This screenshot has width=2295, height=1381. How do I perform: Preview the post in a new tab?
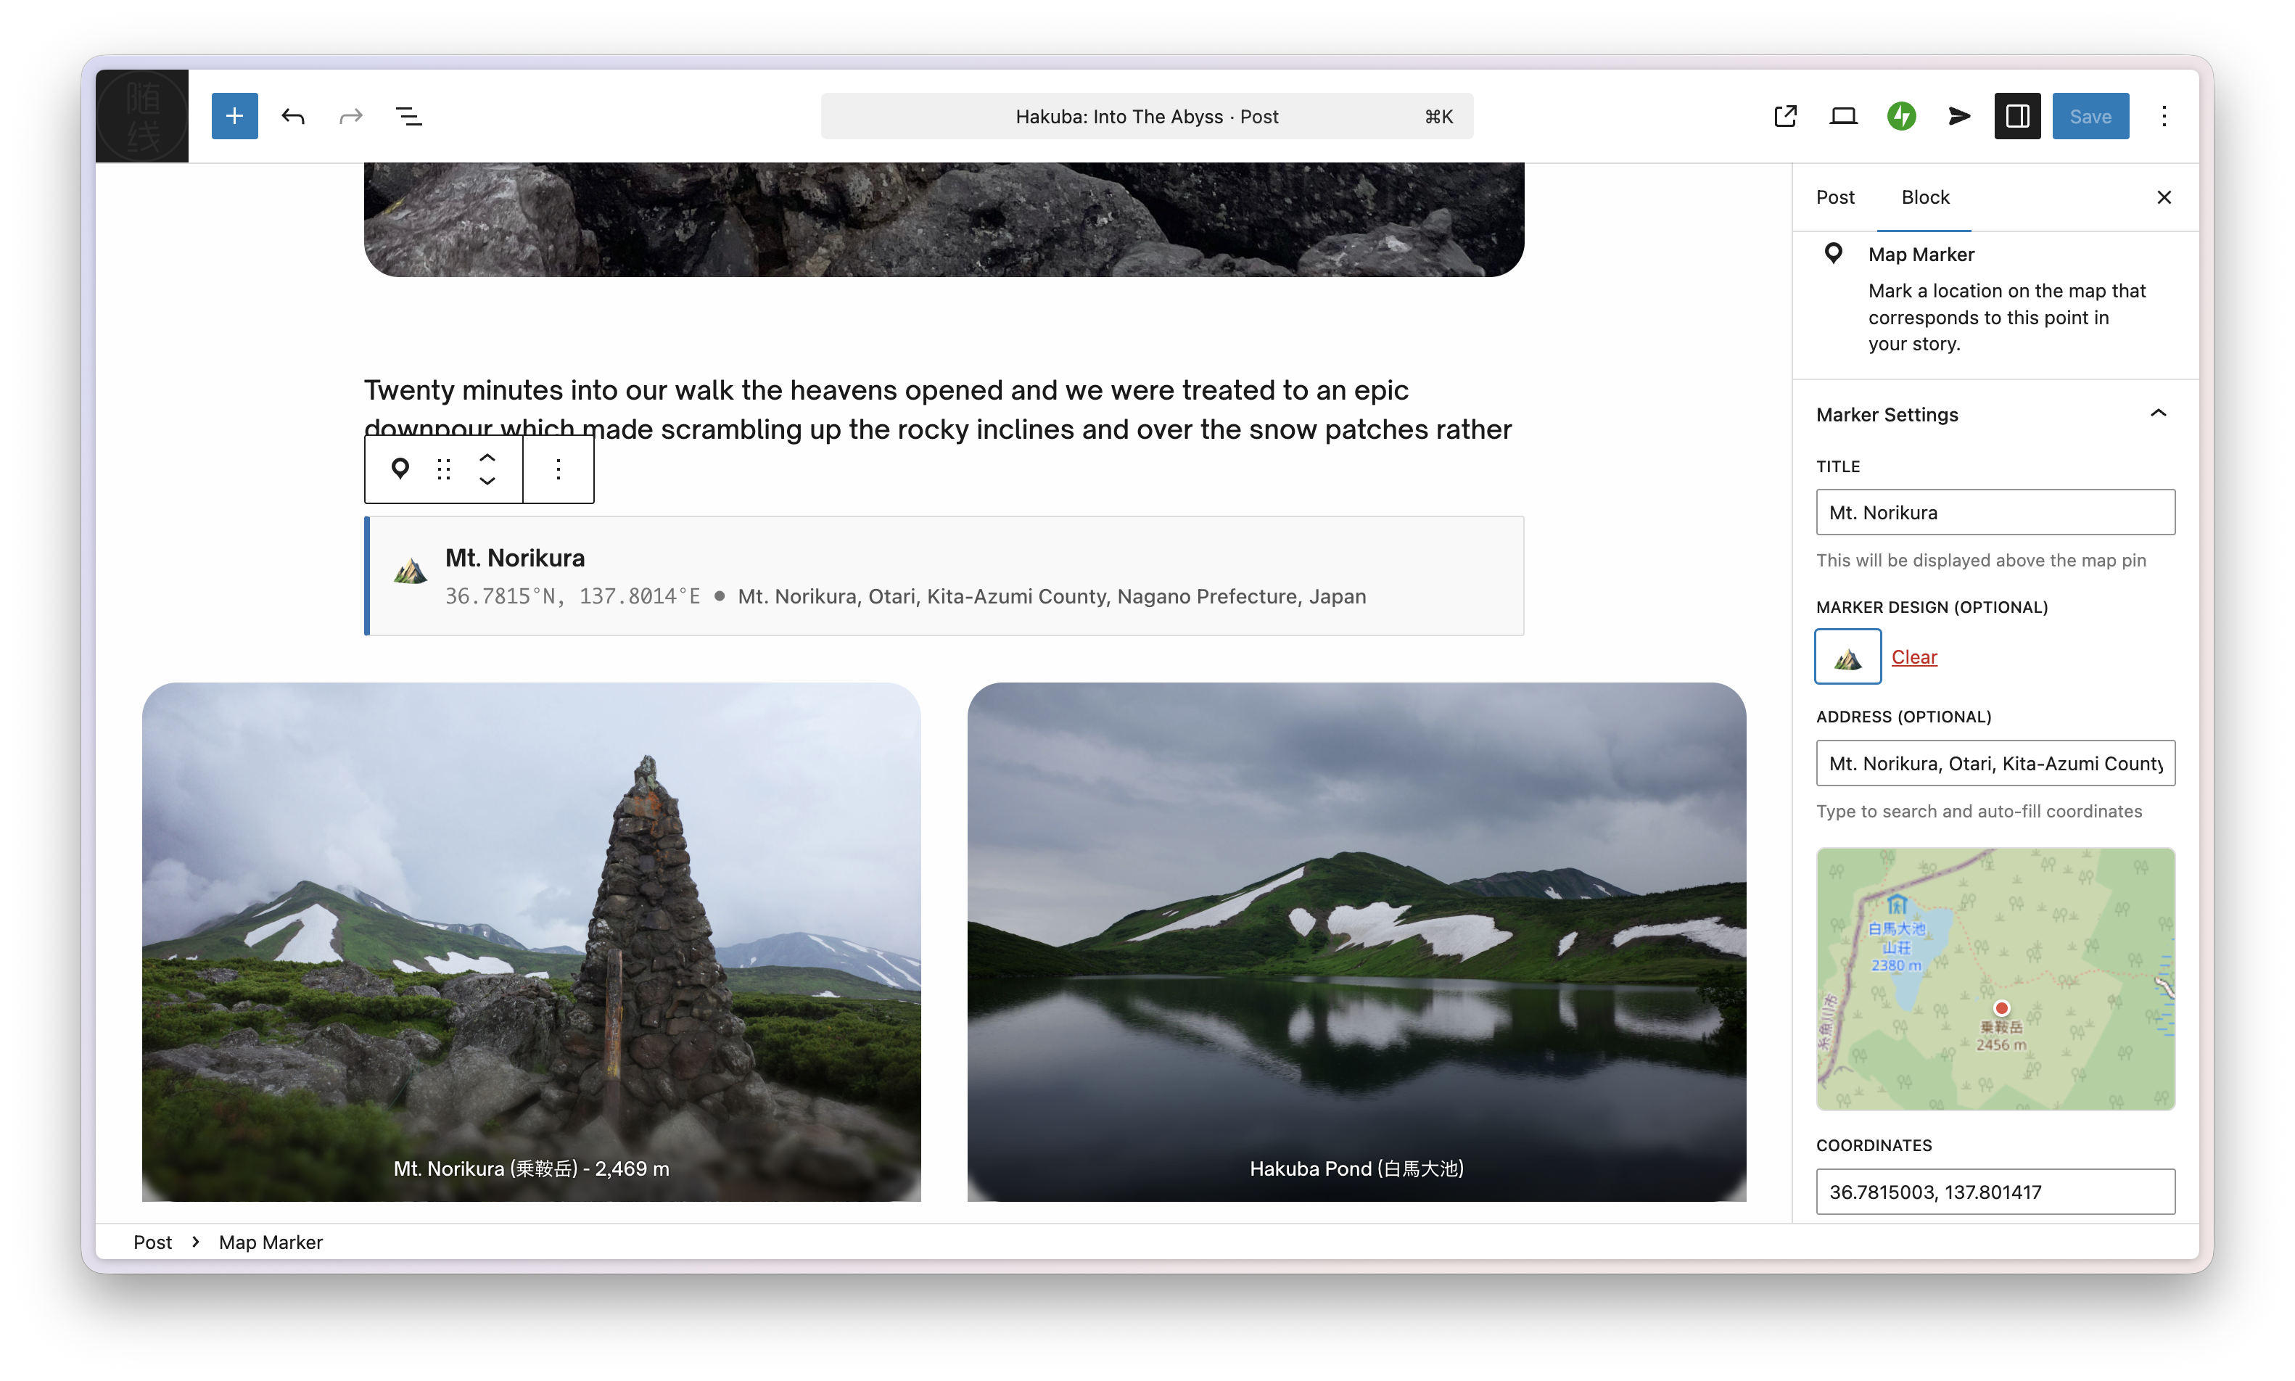point(1784,115)
